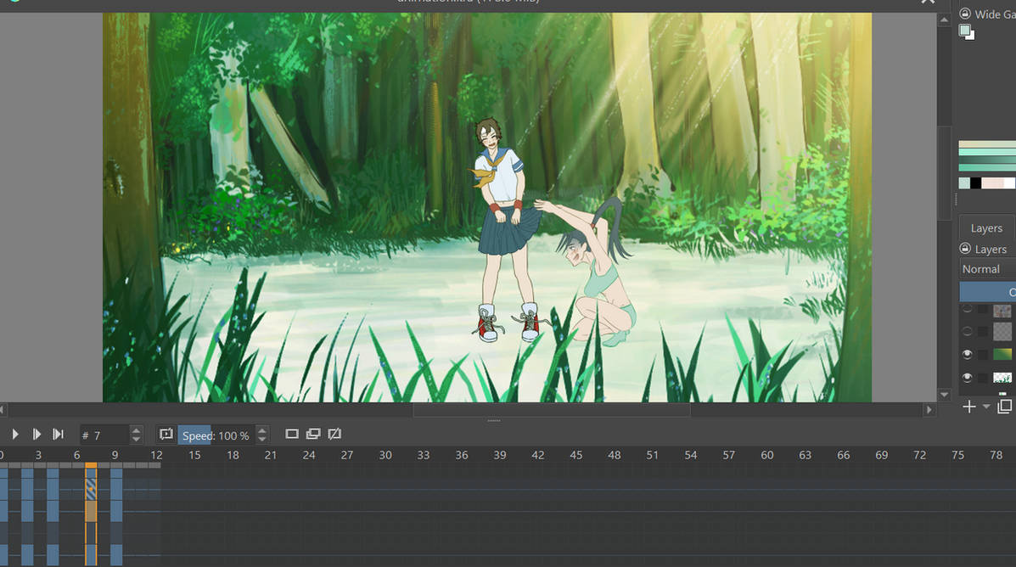
Task: Toggle the checkbox beside checkered transparent layer
Action: 983,332
